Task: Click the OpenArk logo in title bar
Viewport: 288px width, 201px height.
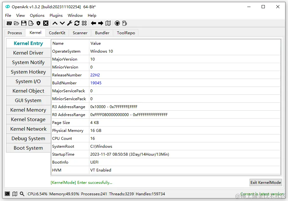Action: coord(8,7)
